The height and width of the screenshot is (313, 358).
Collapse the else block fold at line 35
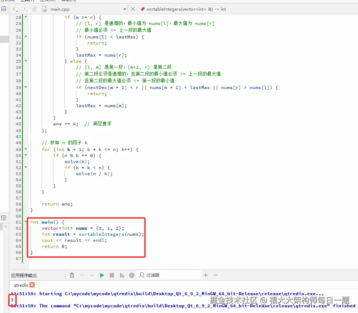(26, 61)
